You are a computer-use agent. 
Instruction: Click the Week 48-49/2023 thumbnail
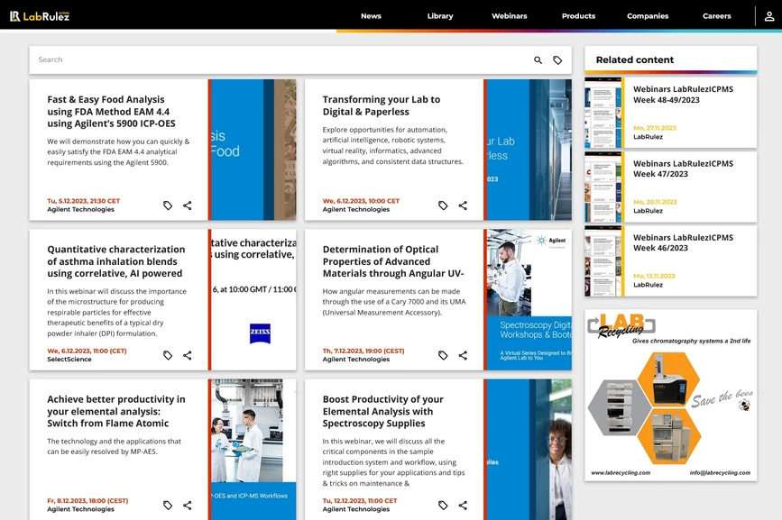pyautogui.click(x=603, y=113)
